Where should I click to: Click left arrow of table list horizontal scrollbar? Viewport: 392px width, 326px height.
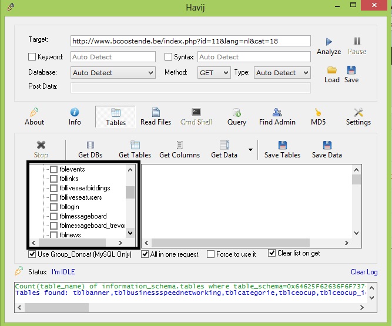(x=33, y=243)
